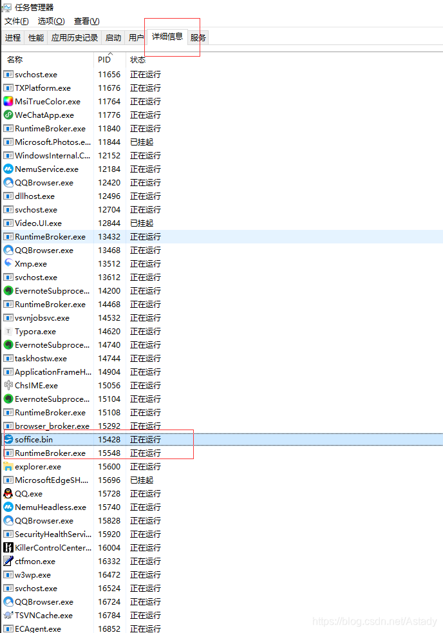Click the ctfmon.exe pen icon

(8, 561)
